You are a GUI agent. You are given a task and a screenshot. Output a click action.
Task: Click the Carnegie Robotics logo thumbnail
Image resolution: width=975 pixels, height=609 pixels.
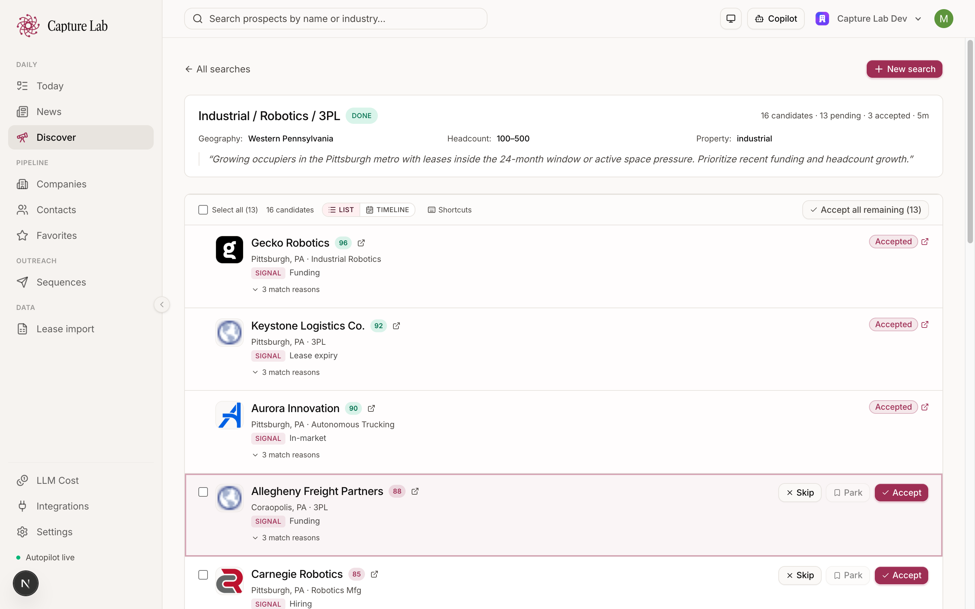[229, 581]
